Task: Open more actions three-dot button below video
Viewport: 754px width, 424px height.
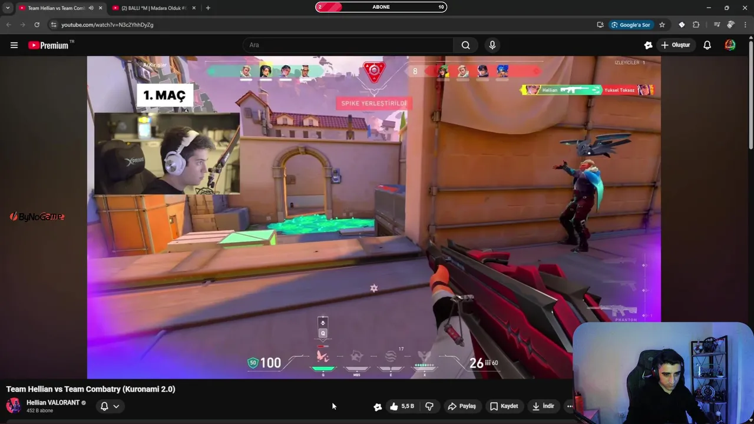Action: click(x=570, y=406)
